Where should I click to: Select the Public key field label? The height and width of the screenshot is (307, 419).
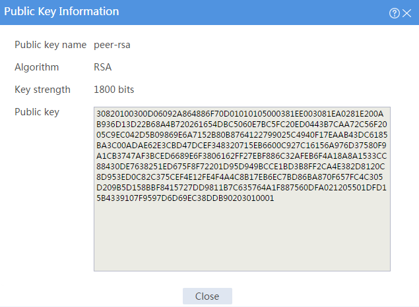[37, 112]
